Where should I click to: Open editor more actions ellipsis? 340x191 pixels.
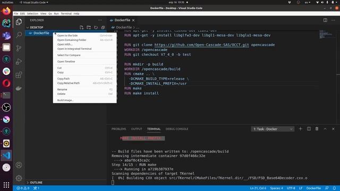tap(333, 20)
